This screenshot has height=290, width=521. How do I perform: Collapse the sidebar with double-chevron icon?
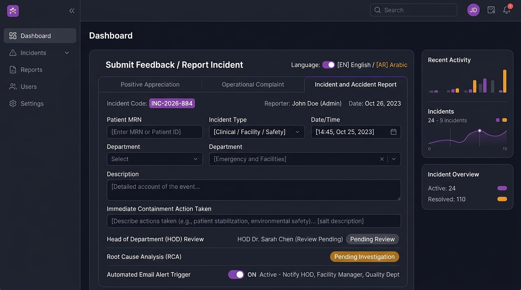click(72, 11)
